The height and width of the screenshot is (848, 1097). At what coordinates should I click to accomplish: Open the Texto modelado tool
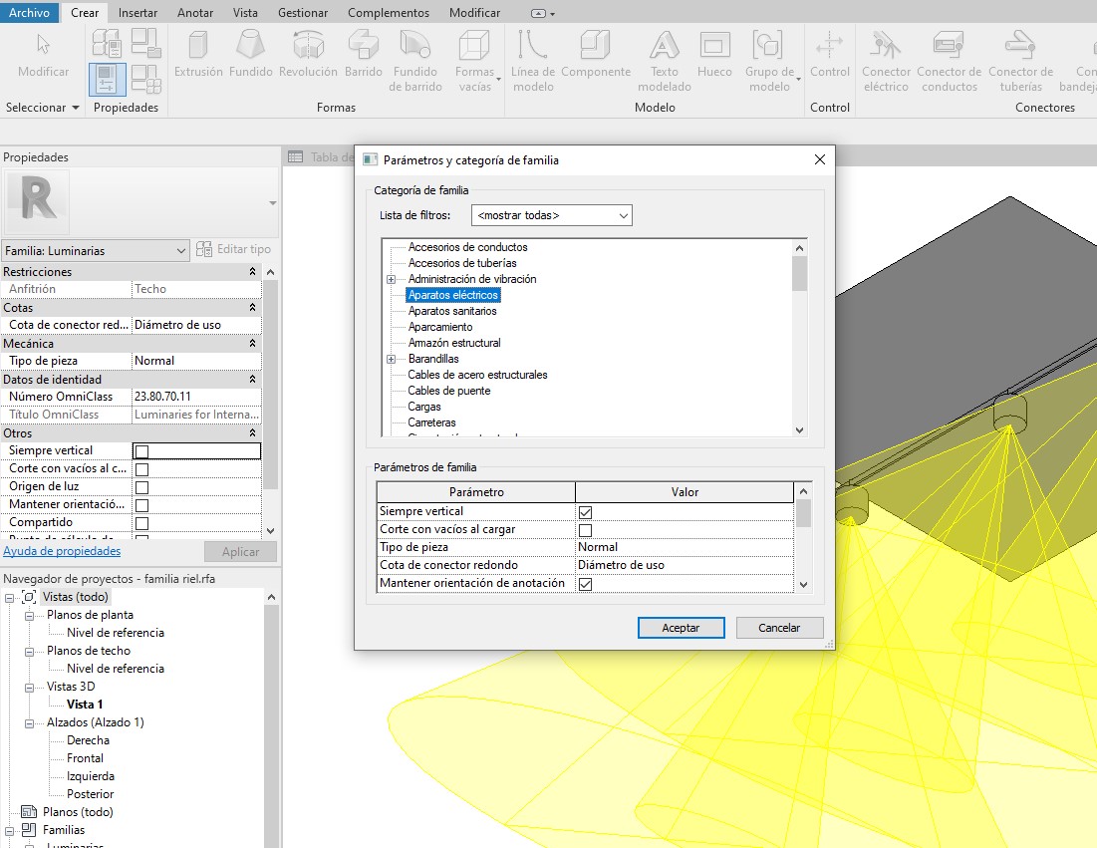pos(664,60)
